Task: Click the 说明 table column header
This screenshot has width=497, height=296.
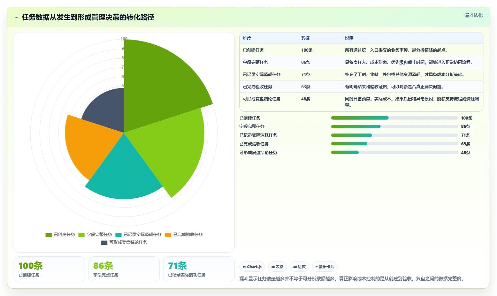Action: click(x=349, y=38)
